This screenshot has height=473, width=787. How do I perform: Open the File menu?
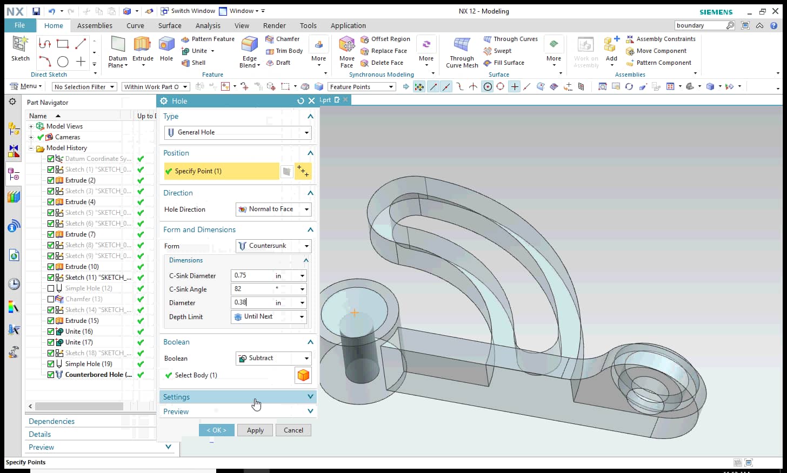(20, 25)
